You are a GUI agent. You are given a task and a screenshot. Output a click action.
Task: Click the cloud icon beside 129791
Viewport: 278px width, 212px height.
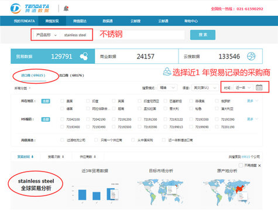[84, 56]
